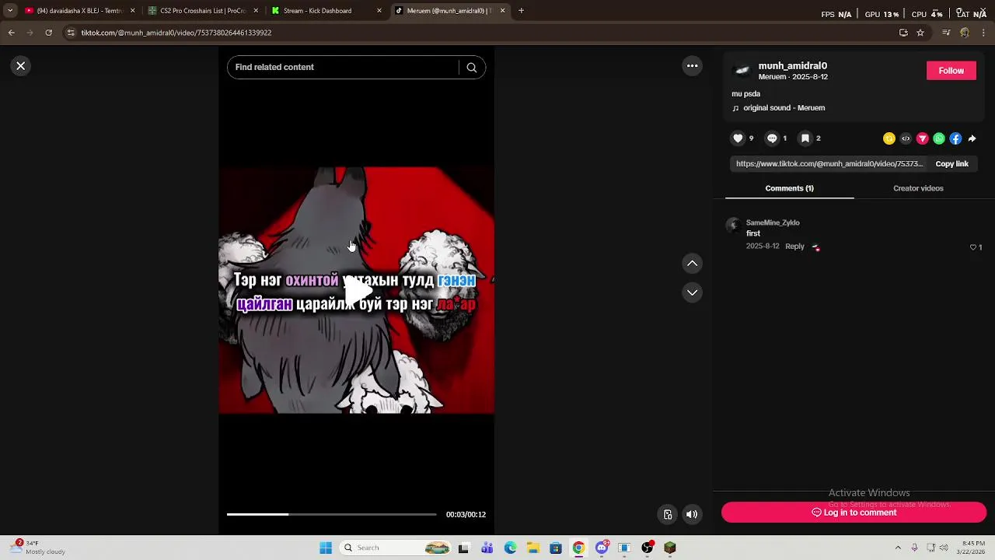Bookmark this page with the star

pos(920,33)
